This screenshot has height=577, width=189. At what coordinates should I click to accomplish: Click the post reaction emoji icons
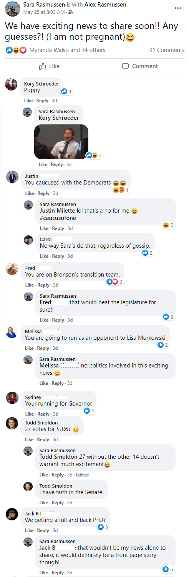[16, 50]
